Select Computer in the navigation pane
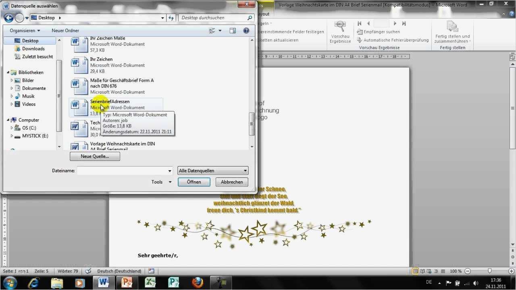 pyautogui.click(x=29, y=120)
